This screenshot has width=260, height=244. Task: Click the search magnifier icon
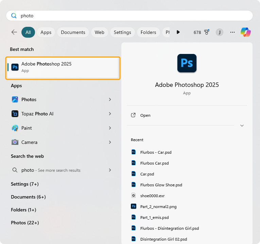[14, 16]
